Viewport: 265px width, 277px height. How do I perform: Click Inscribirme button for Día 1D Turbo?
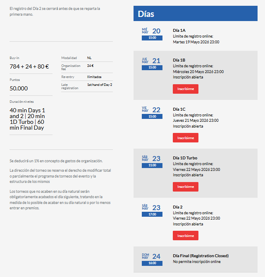point(185,187)
